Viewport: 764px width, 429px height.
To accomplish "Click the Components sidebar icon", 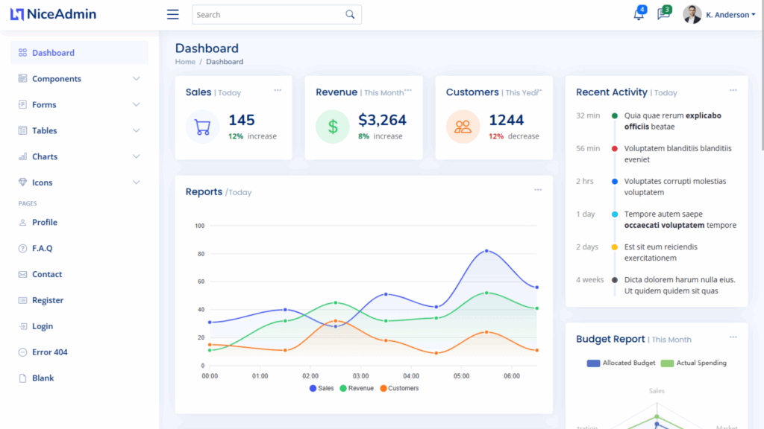I will pos(22,78).
